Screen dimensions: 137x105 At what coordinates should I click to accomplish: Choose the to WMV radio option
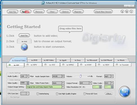tap(87, 65)
